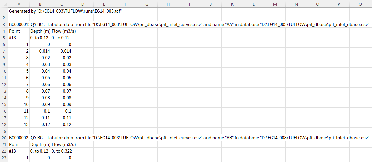Click the BC000001 description cell in row 3
Screen dimensions: 372x162
[19, 24]
